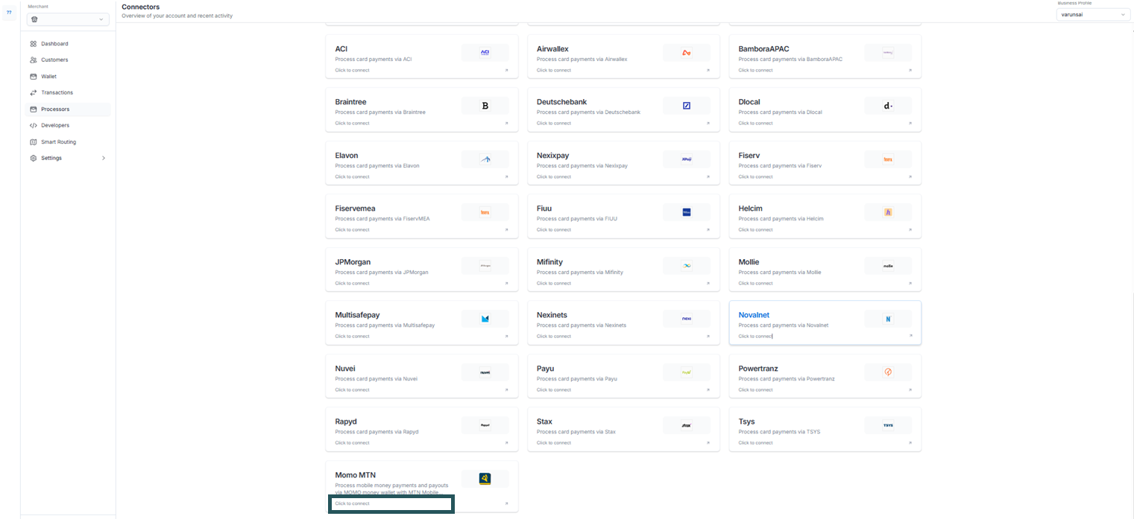Click the Multisafepay logo icon
The image size is (1134, 519).
click(485, 319)
